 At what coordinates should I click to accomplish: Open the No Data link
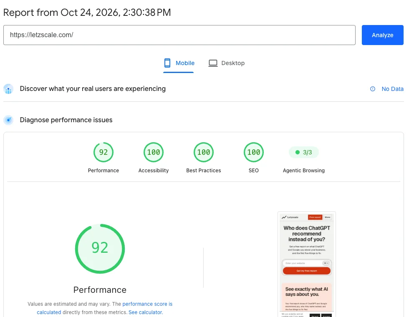pos(392,89)
